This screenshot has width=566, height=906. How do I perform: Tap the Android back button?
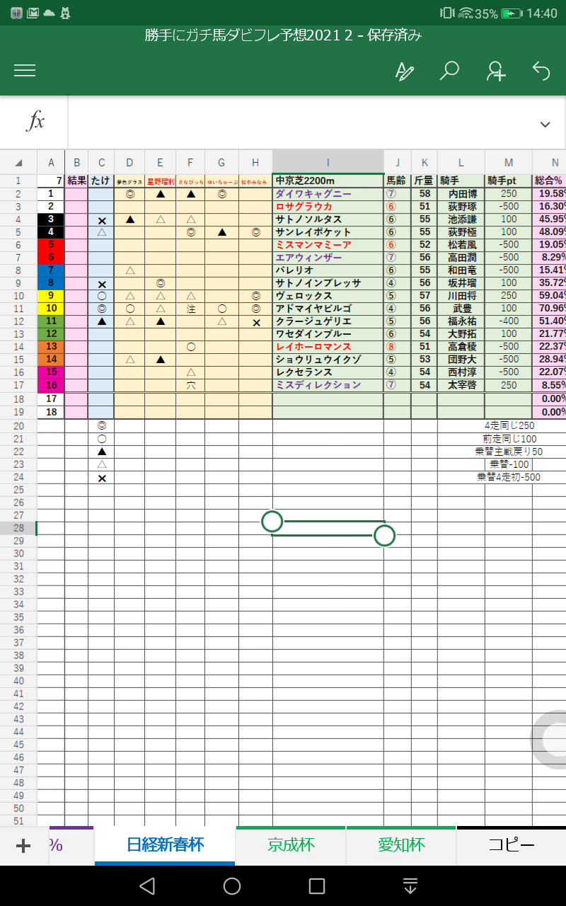[x=146, y=885]
